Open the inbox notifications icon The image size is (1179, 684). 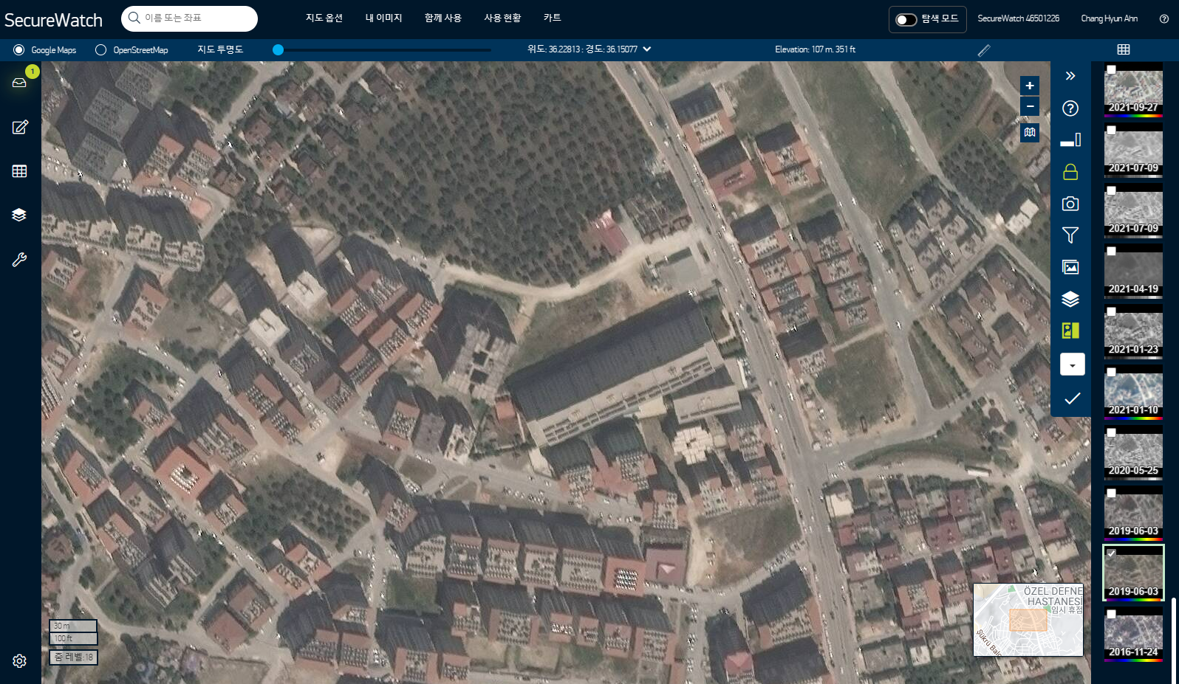coord(19,83)
